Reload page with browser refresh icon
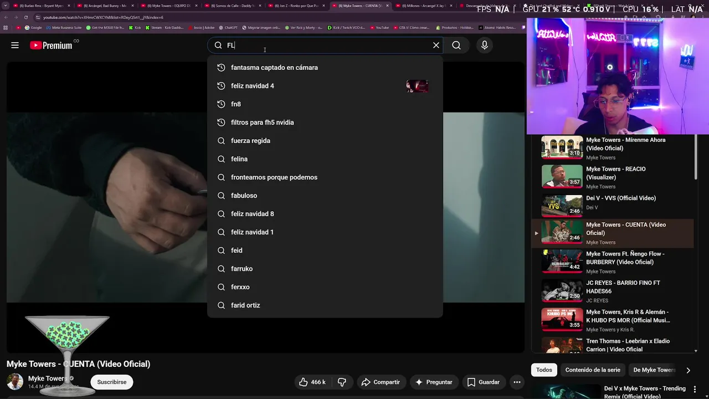This screenshot has height=399, width=709. [x=25, y=17]
